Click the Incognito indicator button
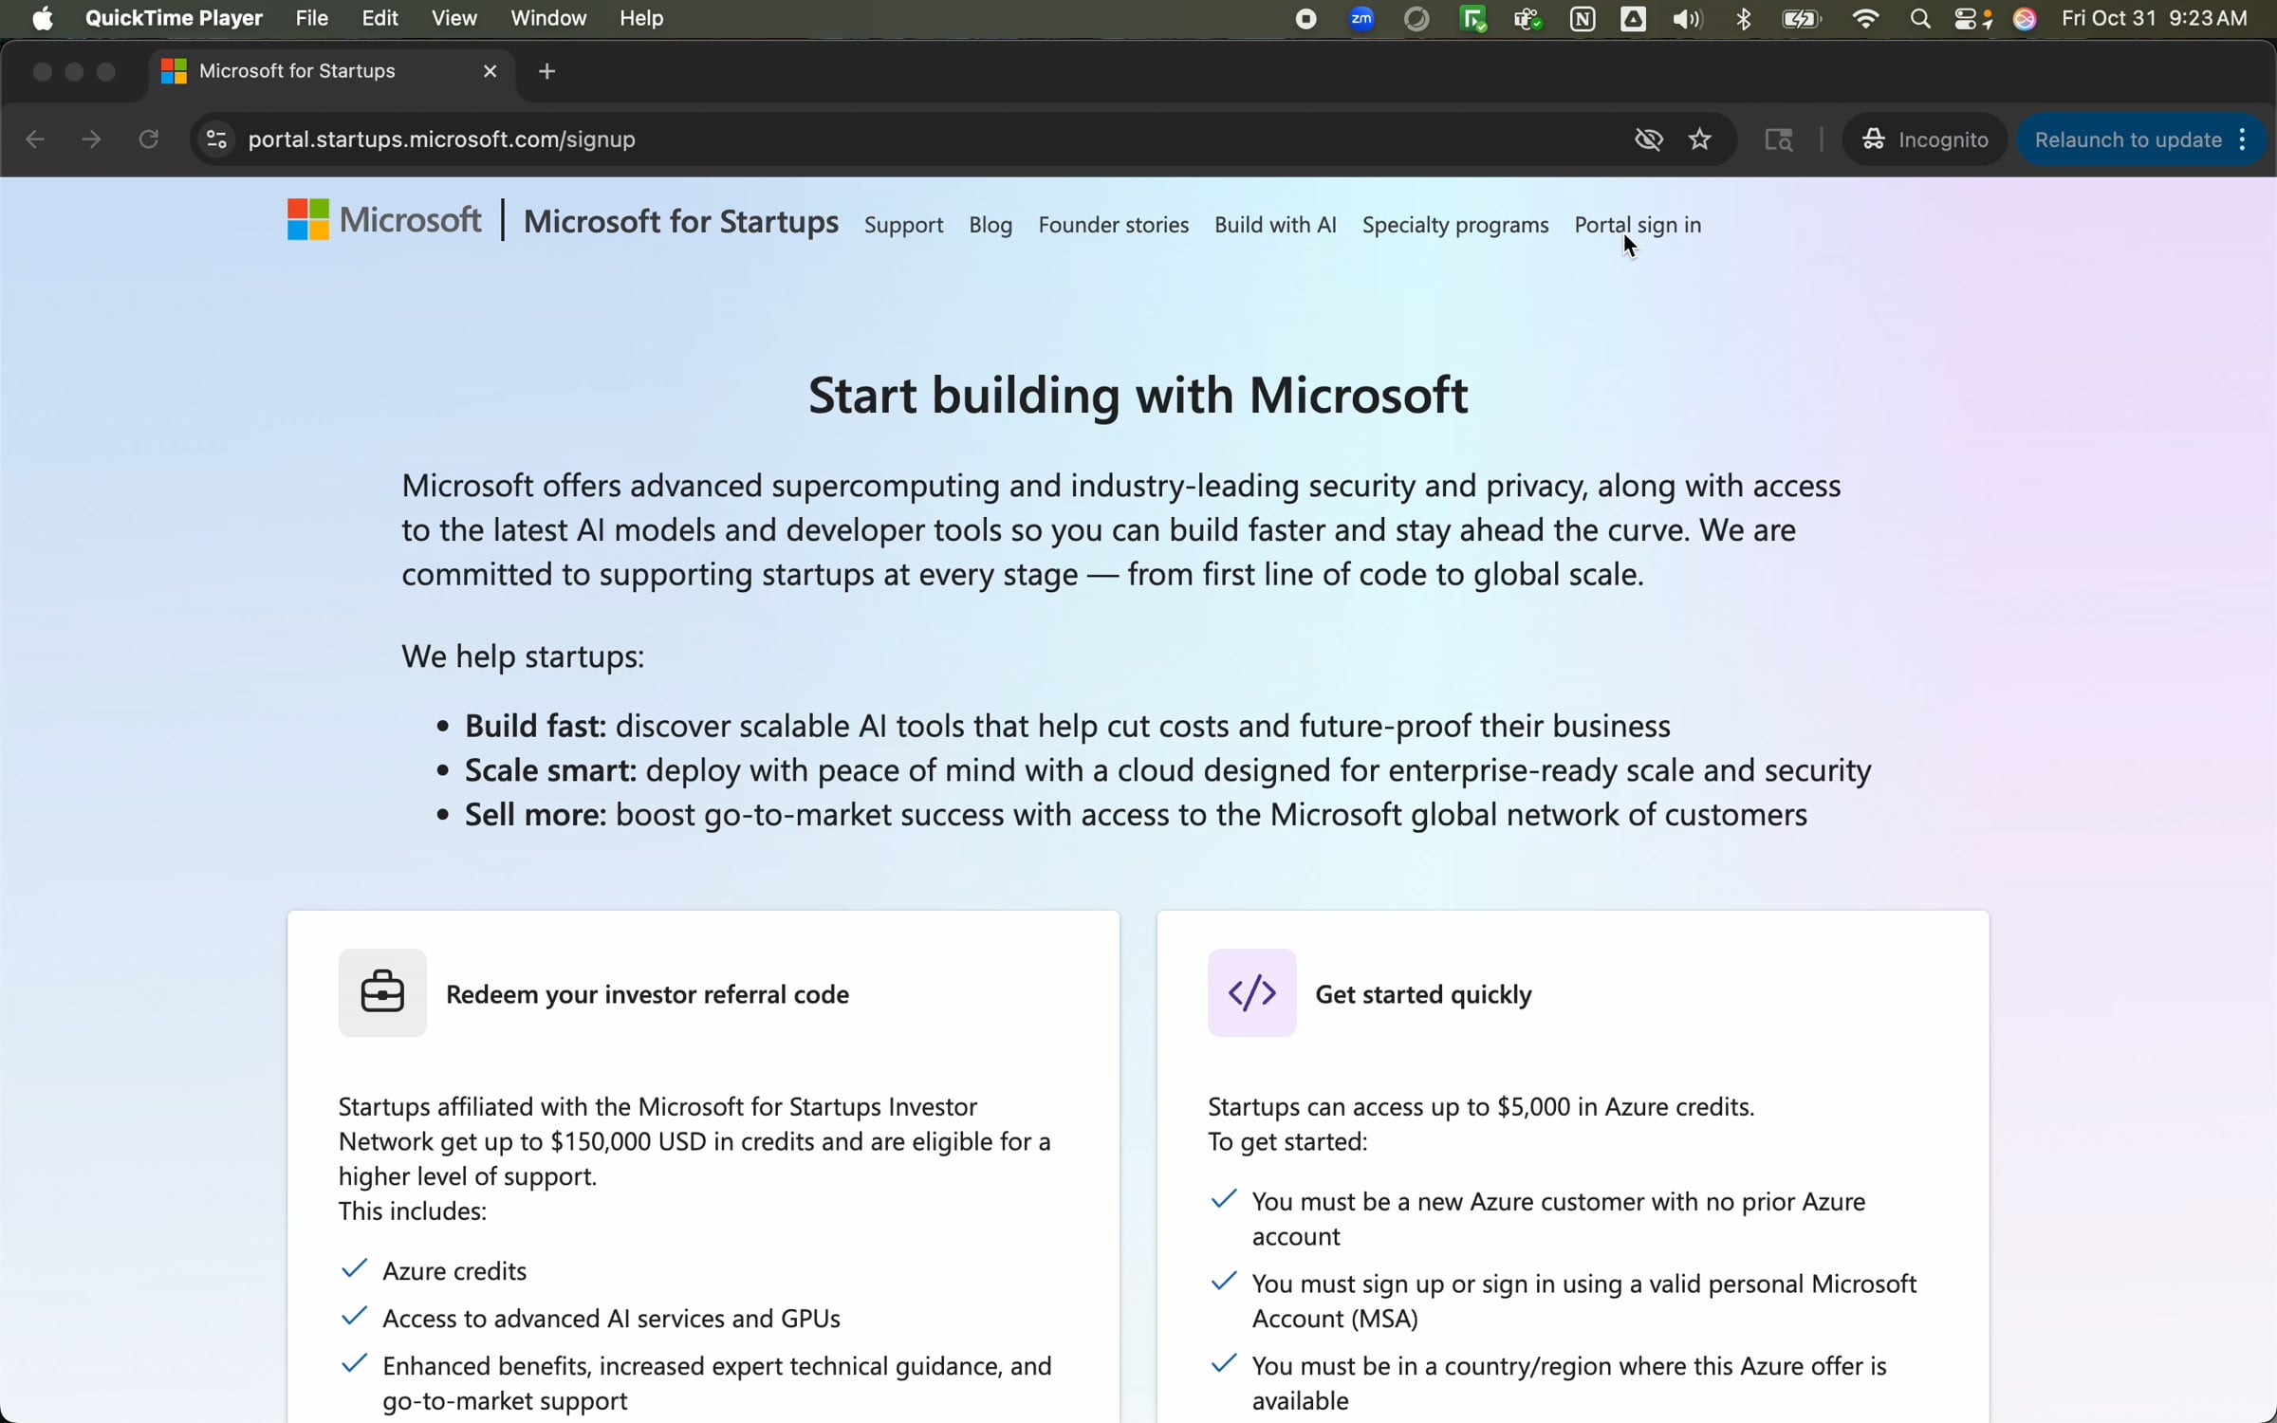Screen dimensions: 2277x1423 click(x=1924, y=139)
